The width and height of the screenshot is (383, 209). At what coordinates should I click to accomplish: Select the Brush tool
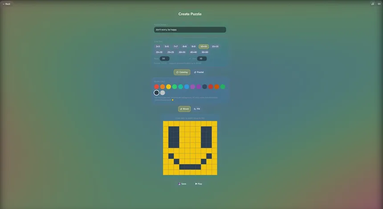pyautogui.click(x=184, y=109)
